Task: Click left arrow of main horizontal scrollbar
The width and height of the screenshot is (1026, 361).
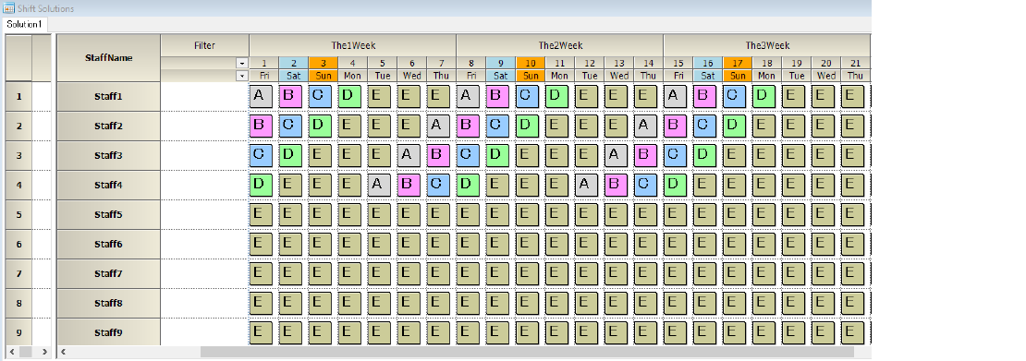Action: [x=64, y=352]
